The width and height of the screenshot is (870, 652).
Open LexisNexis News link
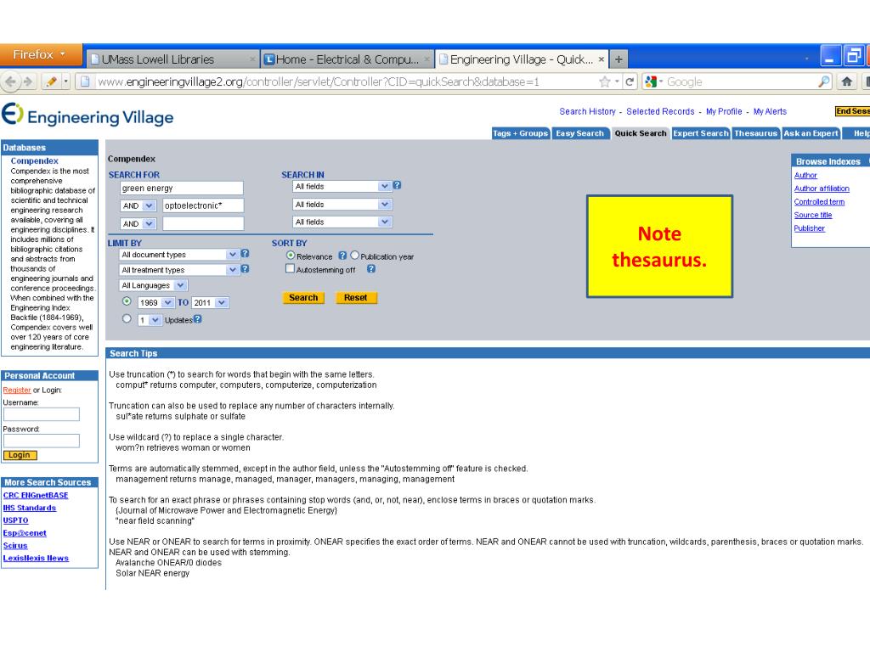coord(36,558)
